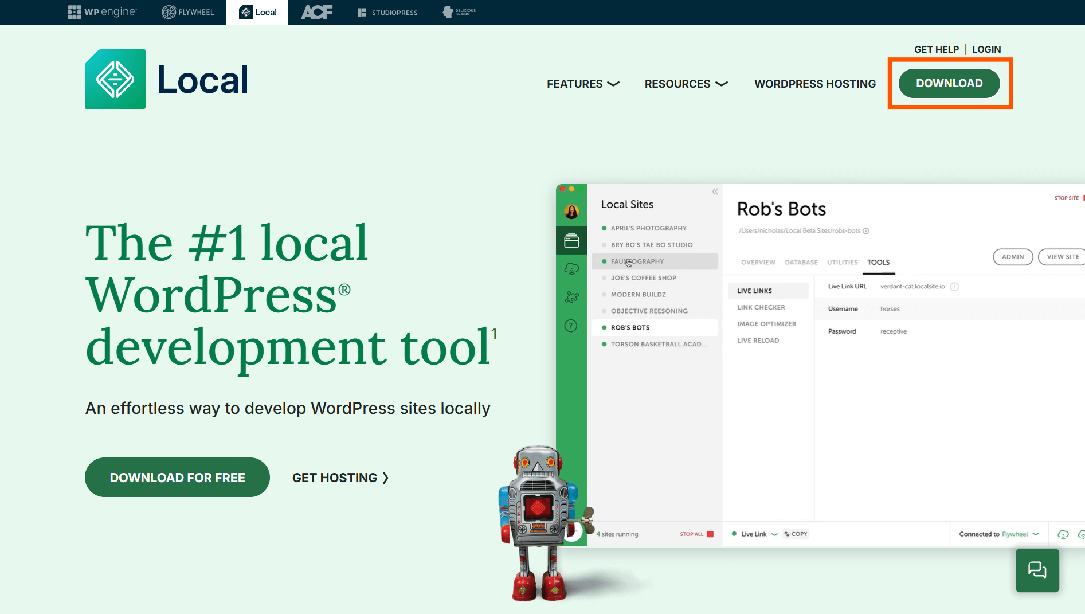Screen dimensions: 1085x614
Task: Select LIVE LINKS tool
Action: [768, 291]
